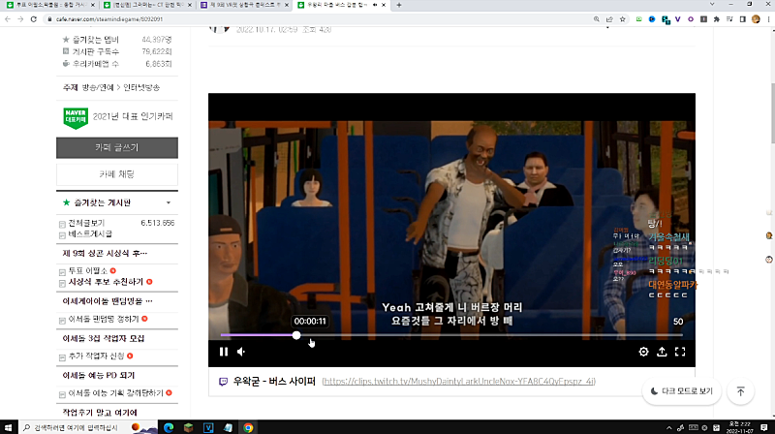Open the Chrome side panel icon
Screen dimensions: 775x434
(x=742, y=19)
